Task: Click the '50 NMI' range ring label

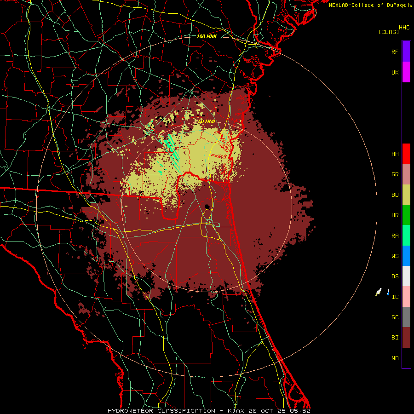Action: [207, 122]
